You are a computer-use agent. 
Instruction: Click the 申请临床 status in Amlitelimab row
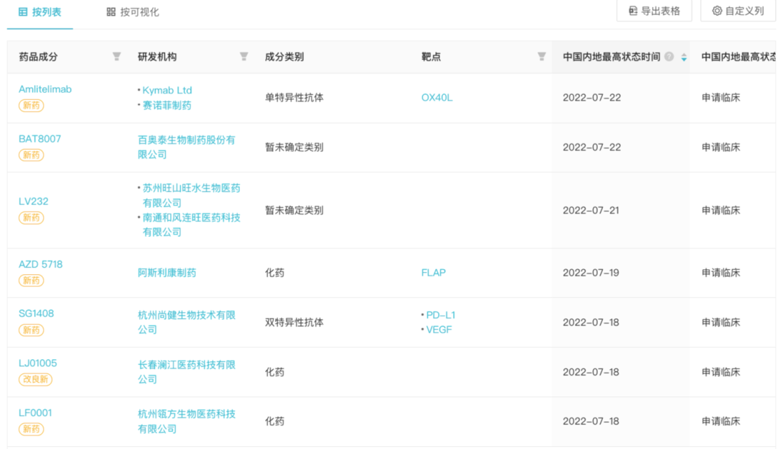[721, 98]
